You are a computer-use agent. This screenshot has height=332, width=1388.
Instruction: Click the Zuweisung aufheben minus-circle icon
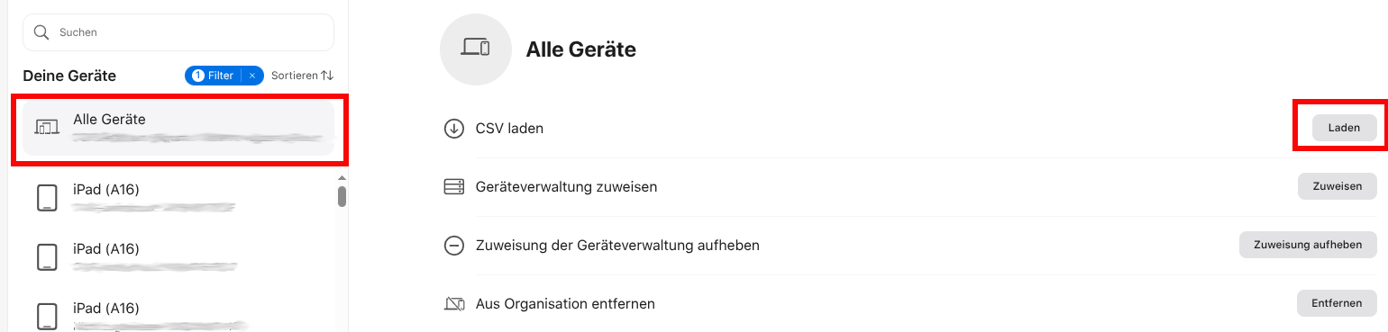click(453, 246)
